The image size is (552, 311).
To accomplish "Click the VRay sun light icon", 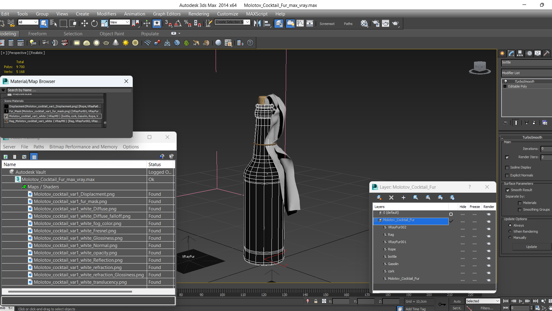I will pyautogui.click(x=126, y=43).
